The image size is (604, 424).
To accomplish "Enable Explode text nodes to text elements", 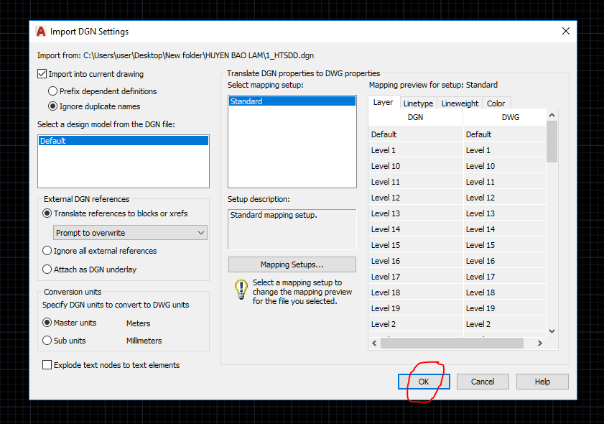I will click(47, 365).
